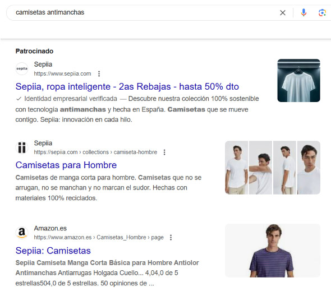Open second model photo with raised arm

(x=260, y=168)
